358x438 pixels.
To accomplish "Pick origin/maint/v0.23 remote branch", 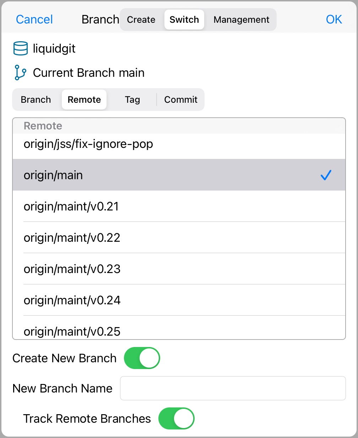I will [72, 269].
